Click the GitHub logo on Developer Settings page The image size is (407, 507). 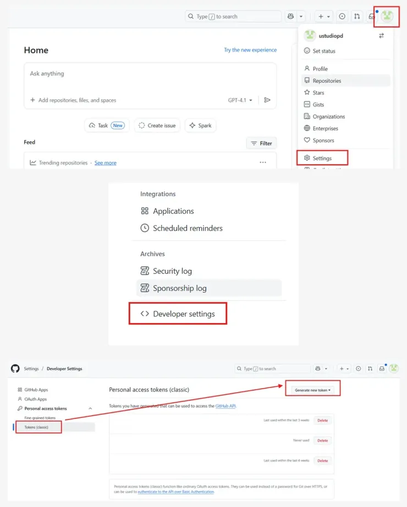(15, 369)
